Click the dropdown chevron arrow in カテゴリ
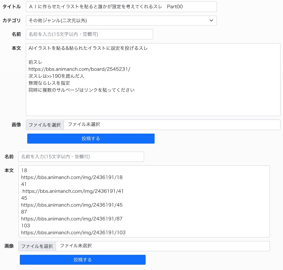The width and height of the screenshot is (283, 270). click(x=211, y=20)
